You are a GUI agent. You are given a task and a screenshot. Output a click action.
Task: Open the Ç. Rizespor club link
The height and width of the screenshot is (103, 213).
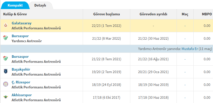click(21, 82)
